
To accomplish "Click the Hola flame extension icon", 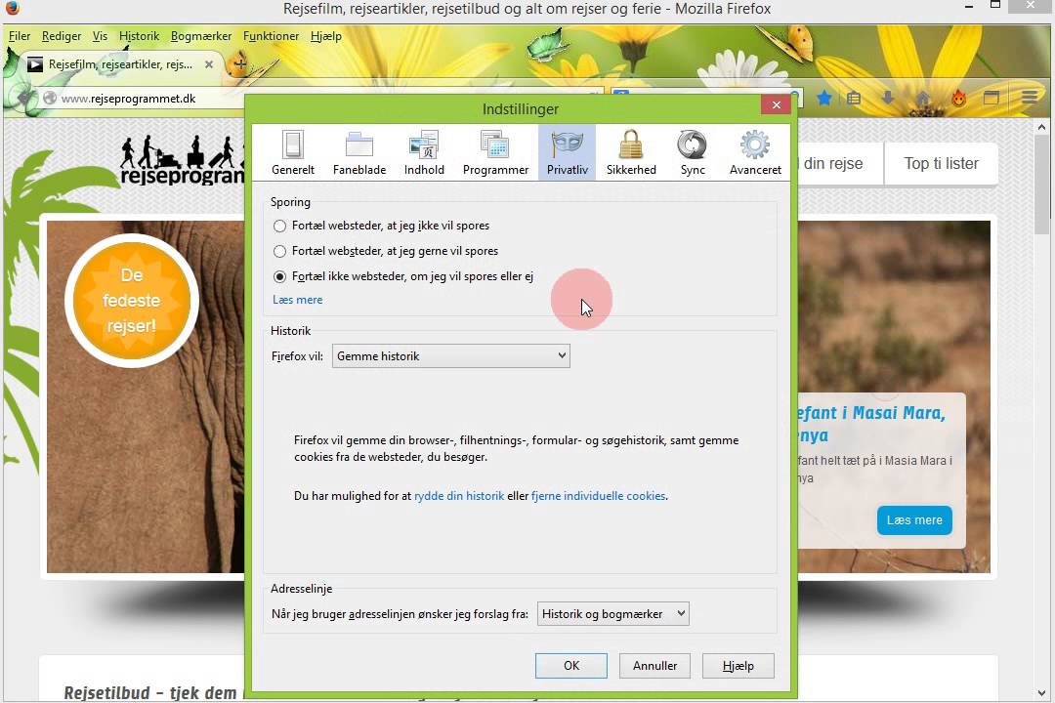I will [958, 99].
